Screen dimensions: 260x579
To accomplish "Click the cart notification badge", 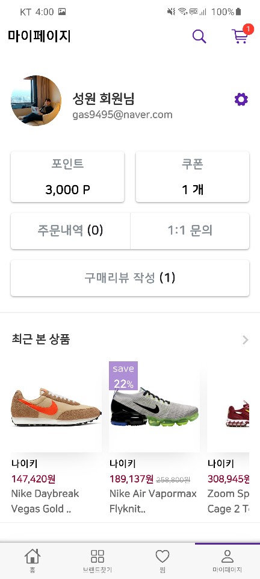I will click(249, 29).
